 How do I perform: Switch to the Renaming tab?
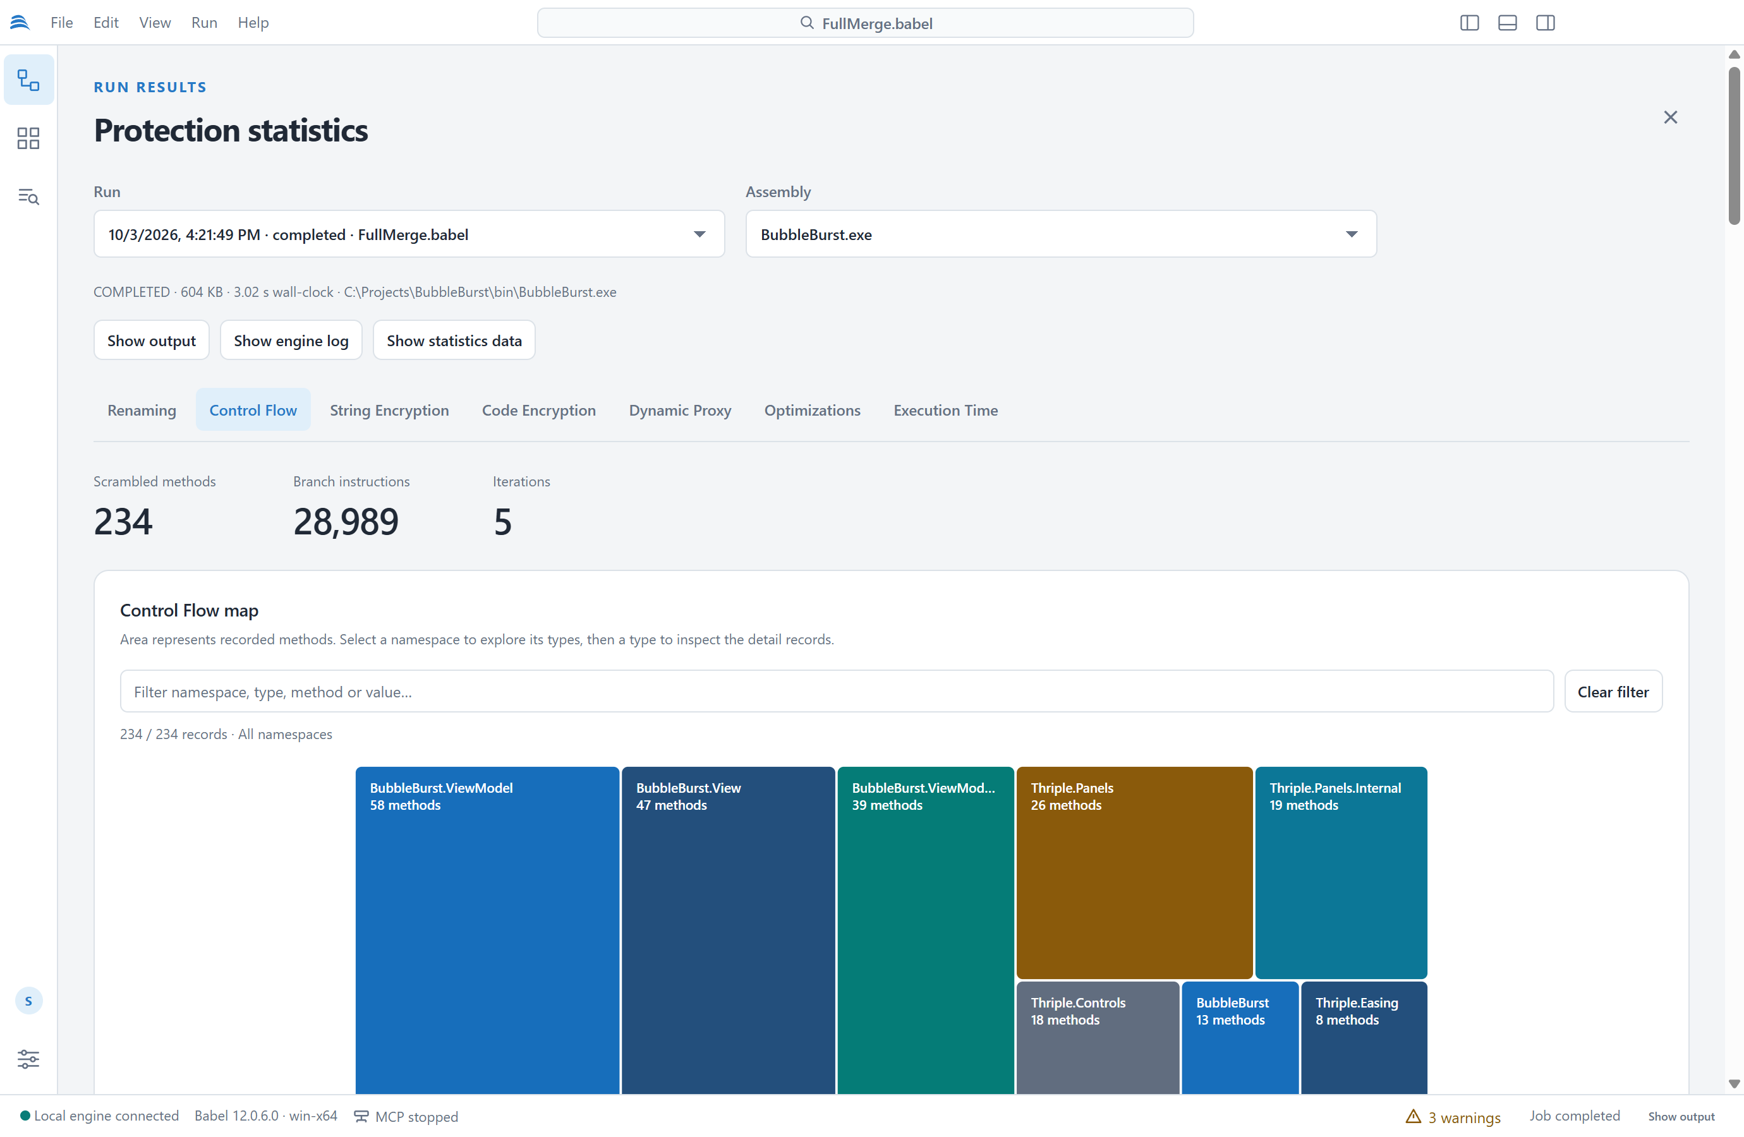tap(142, 410)
